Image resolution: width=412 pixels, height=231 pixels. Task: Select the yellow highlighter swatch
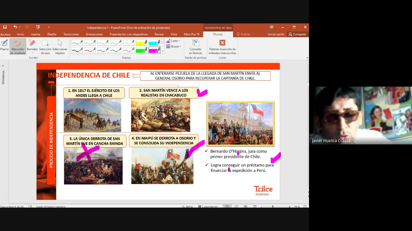click(x=141, y=43)
